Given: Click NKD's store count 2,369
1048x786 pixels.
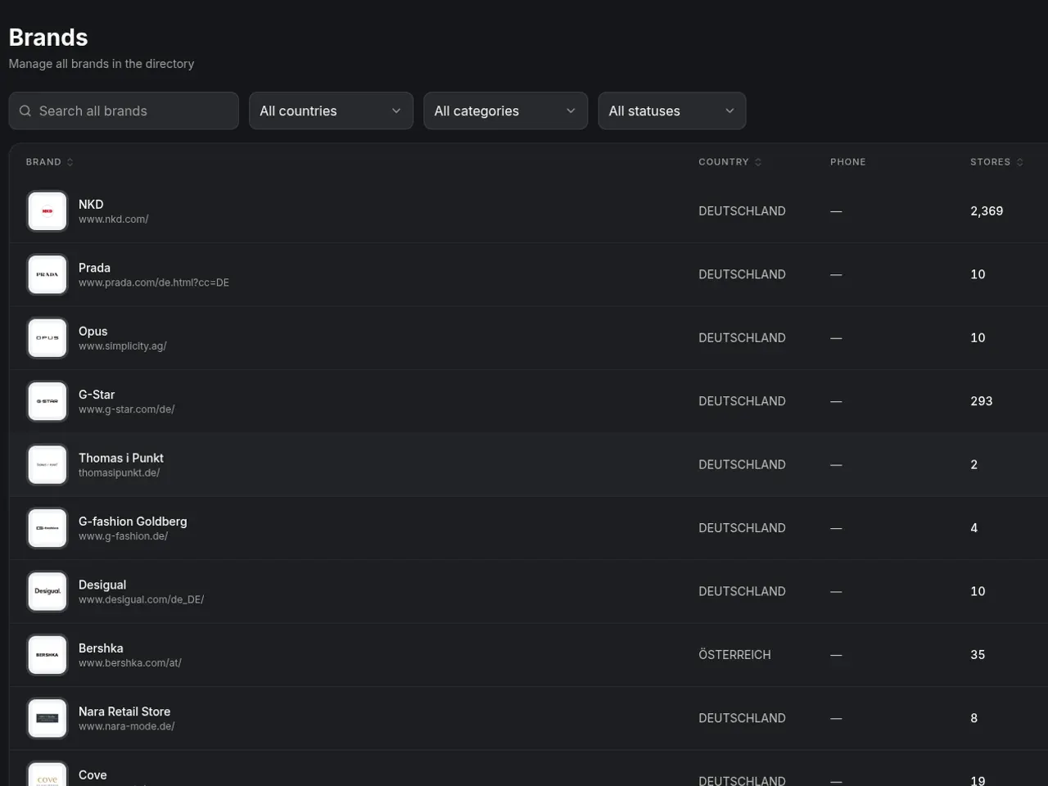Looking at the screenshot, I should [987, 211].
